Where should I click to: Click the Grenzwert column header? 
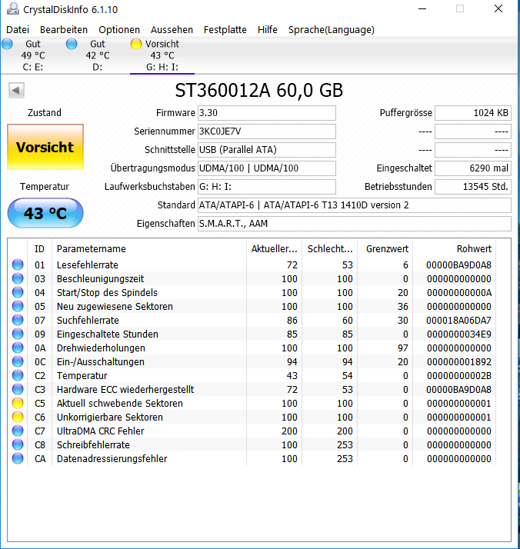point(385,249)
